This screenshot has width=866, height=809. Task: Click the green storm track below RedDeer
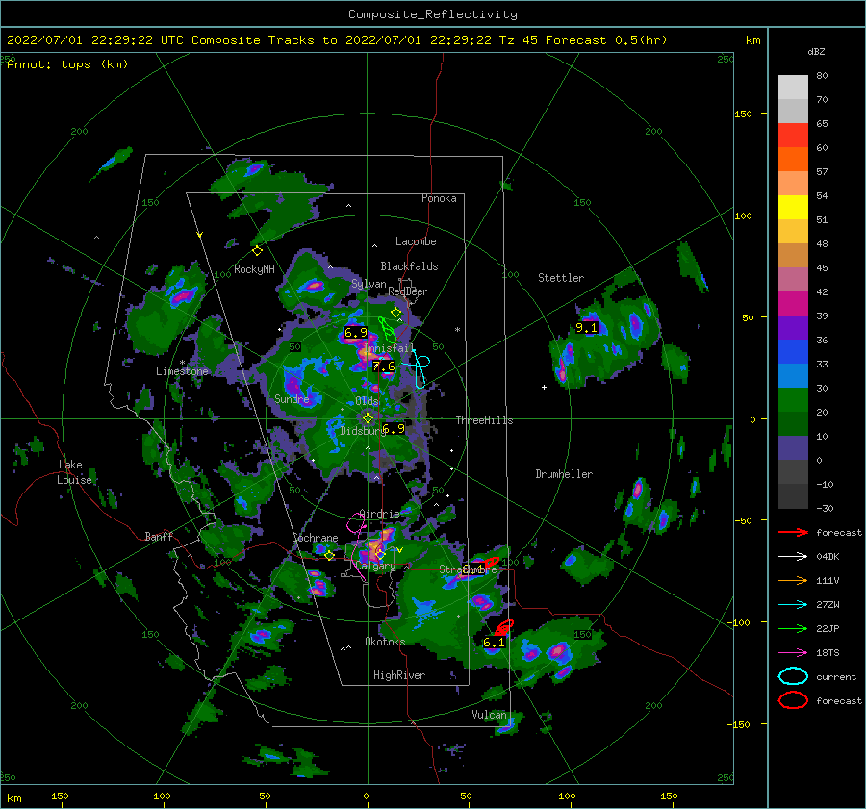[x=387, y=329]
